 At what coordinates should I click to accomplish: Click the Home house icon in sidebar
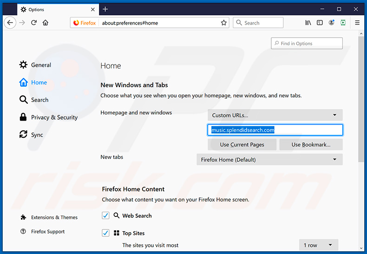[x=23, y=82]
